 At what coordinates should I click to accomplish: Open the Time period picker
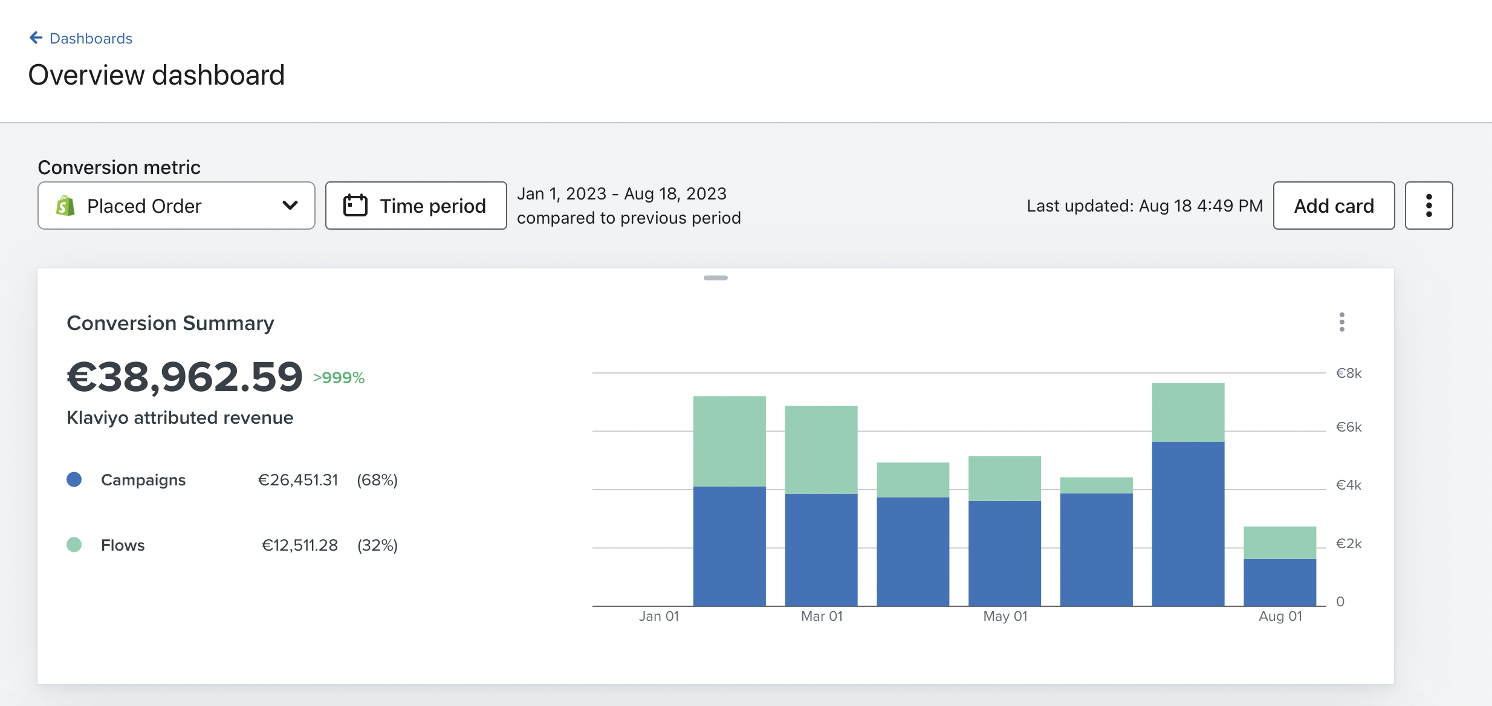pos(432,206)
